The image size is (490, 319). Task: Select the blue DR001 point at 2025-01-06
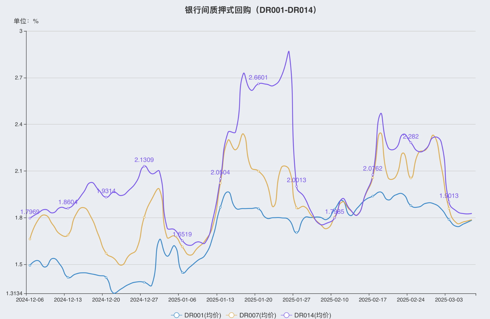[x=182, y=272]
